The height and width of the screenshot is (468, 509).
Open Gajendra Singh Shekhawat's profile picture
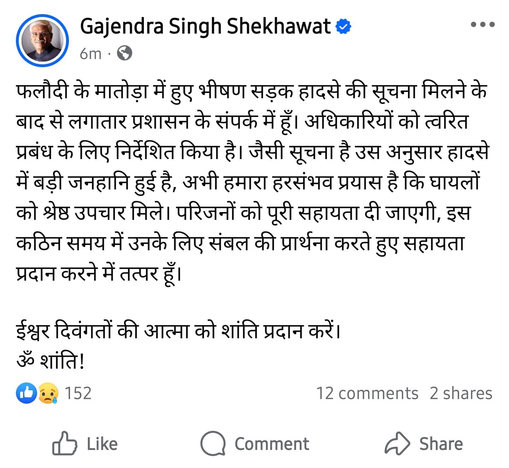[x=42, y=41]
